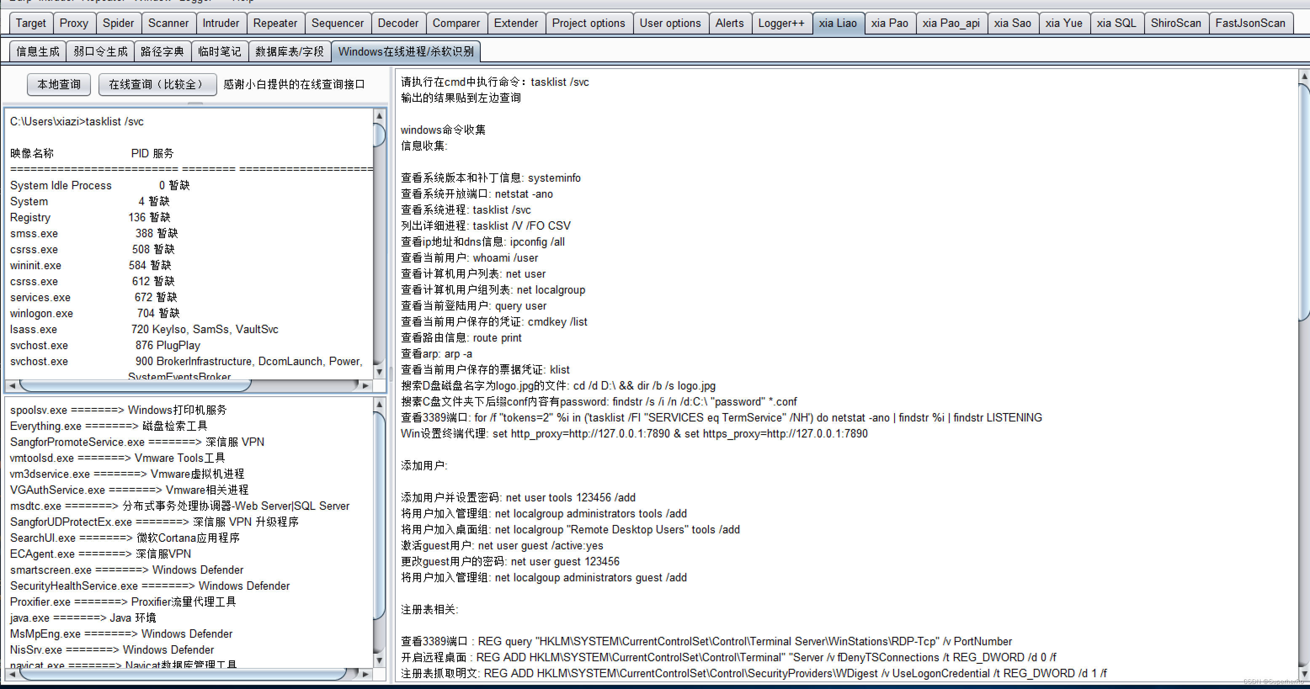The width and height of the screenshot is (1310, 689).
Task: Horizontal scrollbar thumb under tasklist input
Action: [135, 386]
